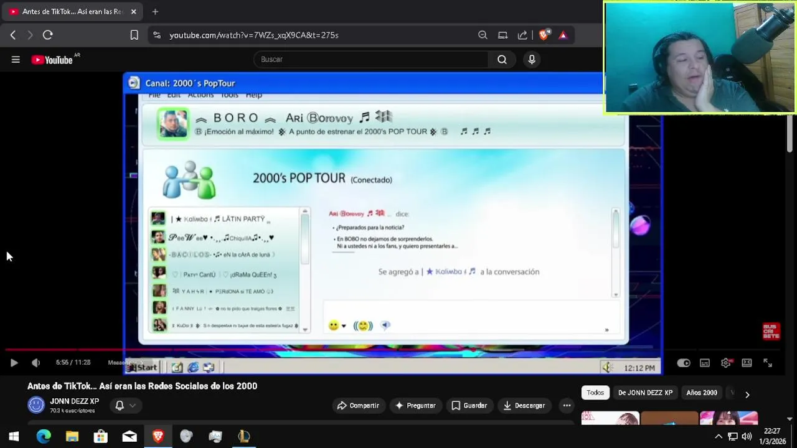The width and height of the screenshot is (797, 448).
Task: Switch to theater mode view
Action: click(747, 363)
